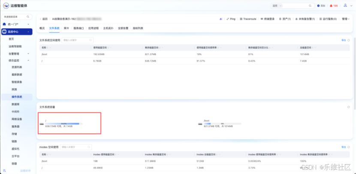Click the search icon in Inodes 空间使用 filter
Screen dimensions: 356x174
pos(89,147)
